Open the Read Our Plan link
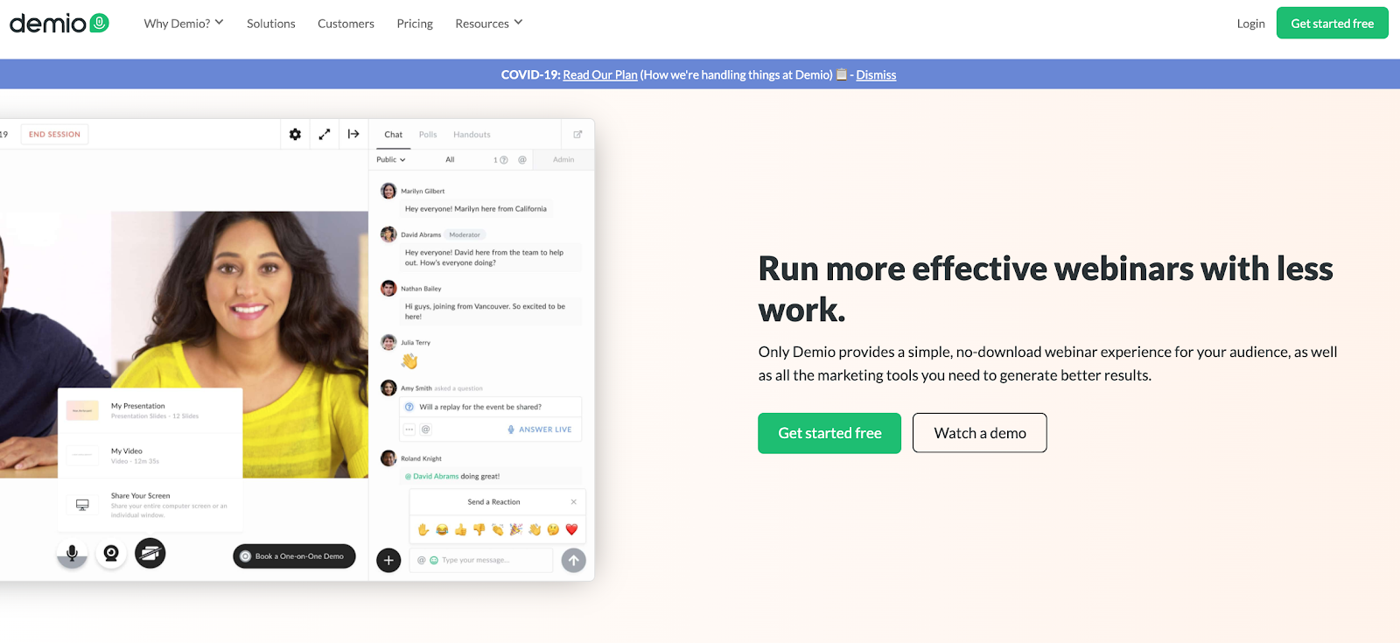The height and width of the screenshot is (643, 1400). (600, 75)
